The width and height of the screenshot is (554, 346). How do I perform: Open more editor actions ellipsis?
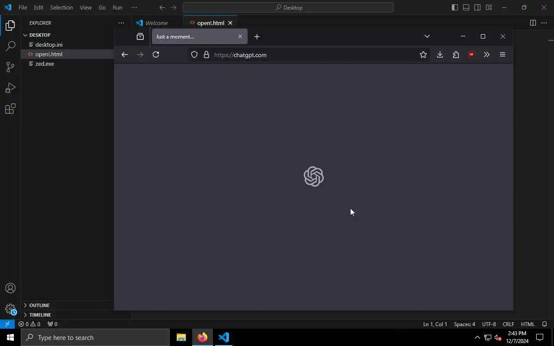[545, 23]
